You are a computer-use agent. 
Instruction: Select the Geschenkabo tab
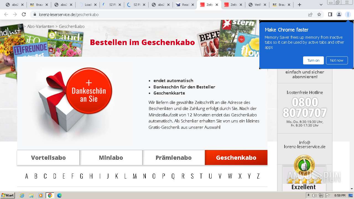tap(236, 158)
